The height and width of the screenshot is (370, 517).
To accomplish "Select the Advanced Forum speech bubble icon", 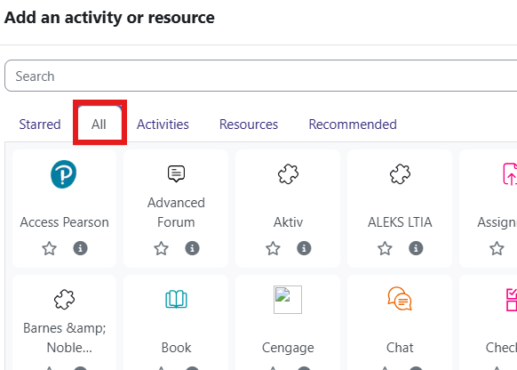I will click(176, 173).
